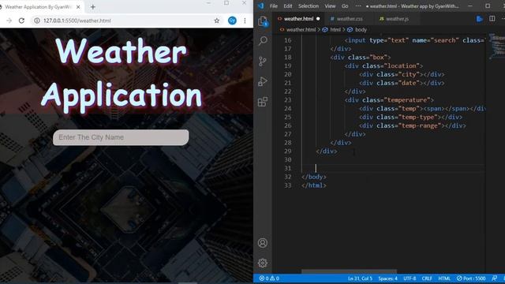Click the class="date" div line
The height and width of the screenshot is (284, 505).
(x=402, y=83)
